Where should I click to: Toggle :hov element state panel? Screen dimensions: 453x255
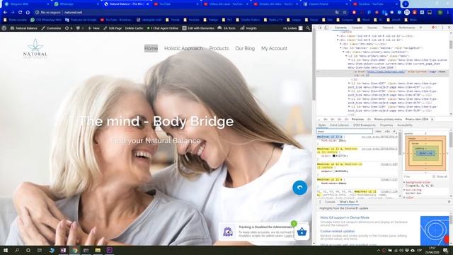click(379, 131)
